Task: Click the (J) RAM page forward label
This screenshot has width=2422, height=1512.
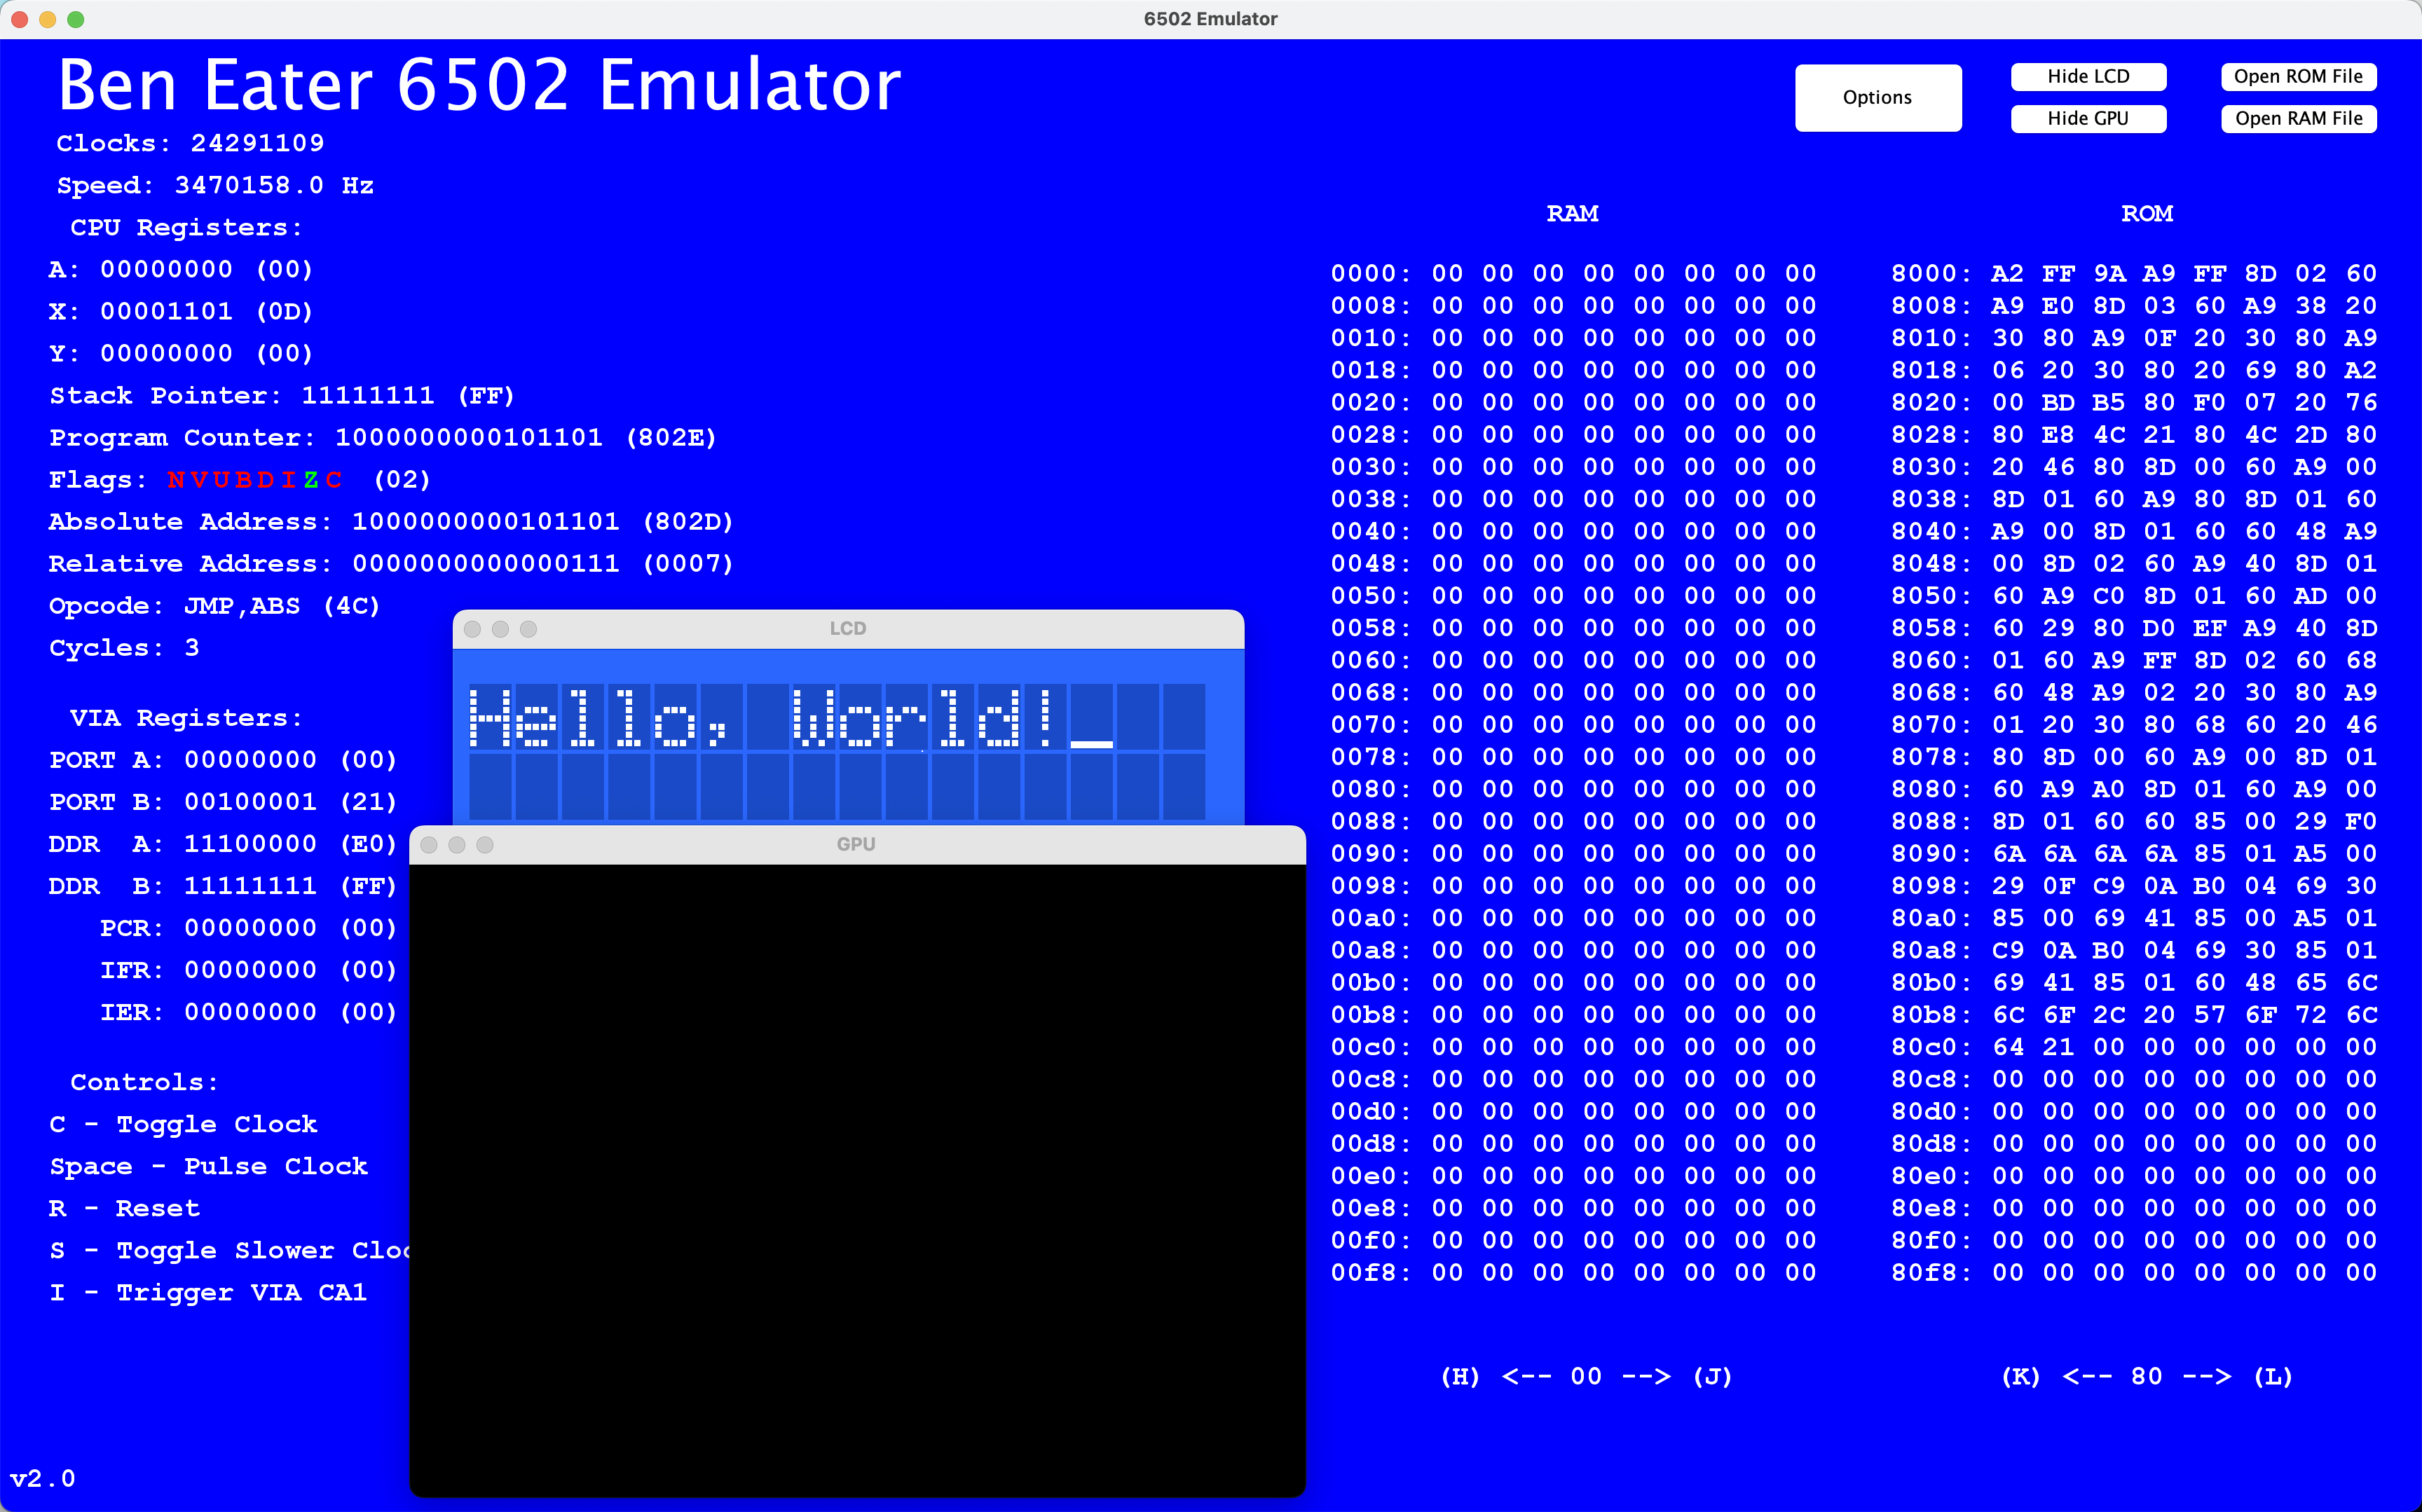Action: [1712, 1376]
